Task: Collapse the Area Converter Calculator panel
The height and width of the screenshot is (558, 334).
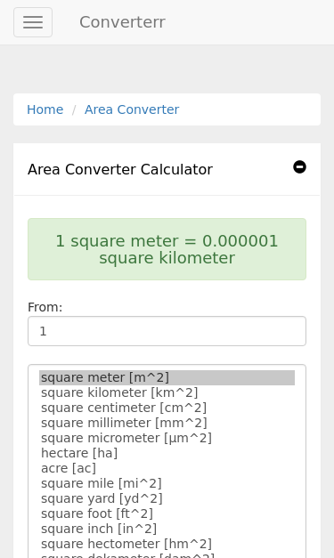Action: pos(299,167)
